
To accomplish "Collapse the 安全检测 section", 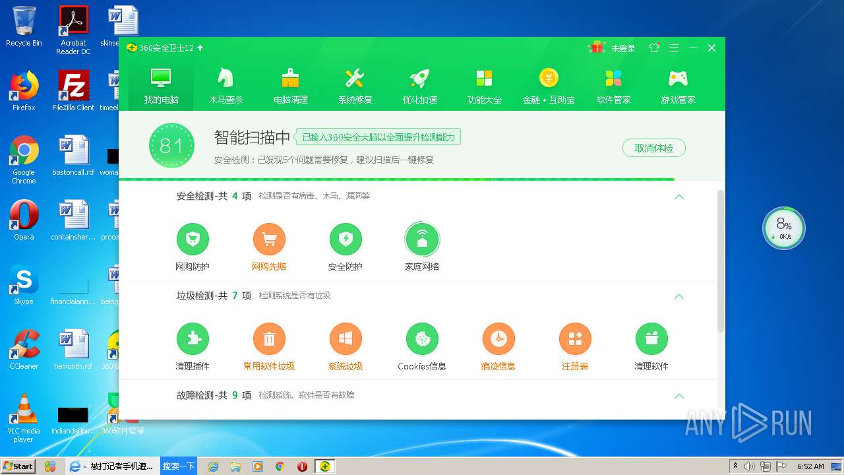I will [679, 197].
